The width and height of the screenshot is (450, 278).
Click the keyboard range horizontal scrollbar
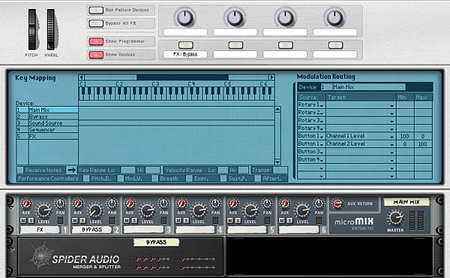click(183, 77)
